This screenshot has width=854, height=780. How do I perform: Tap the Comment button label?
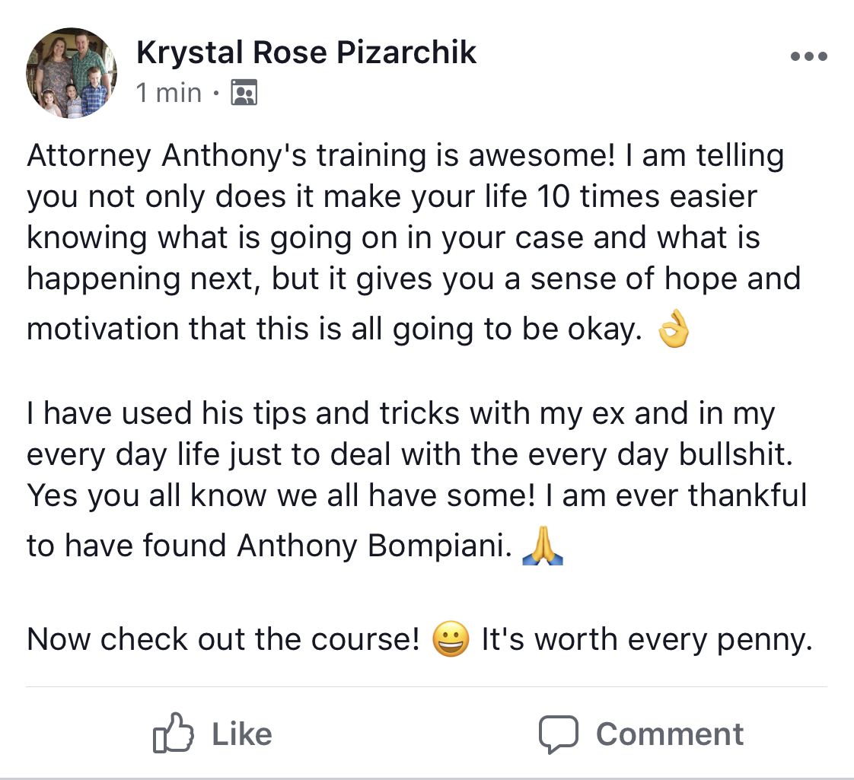tap(670, 734)
